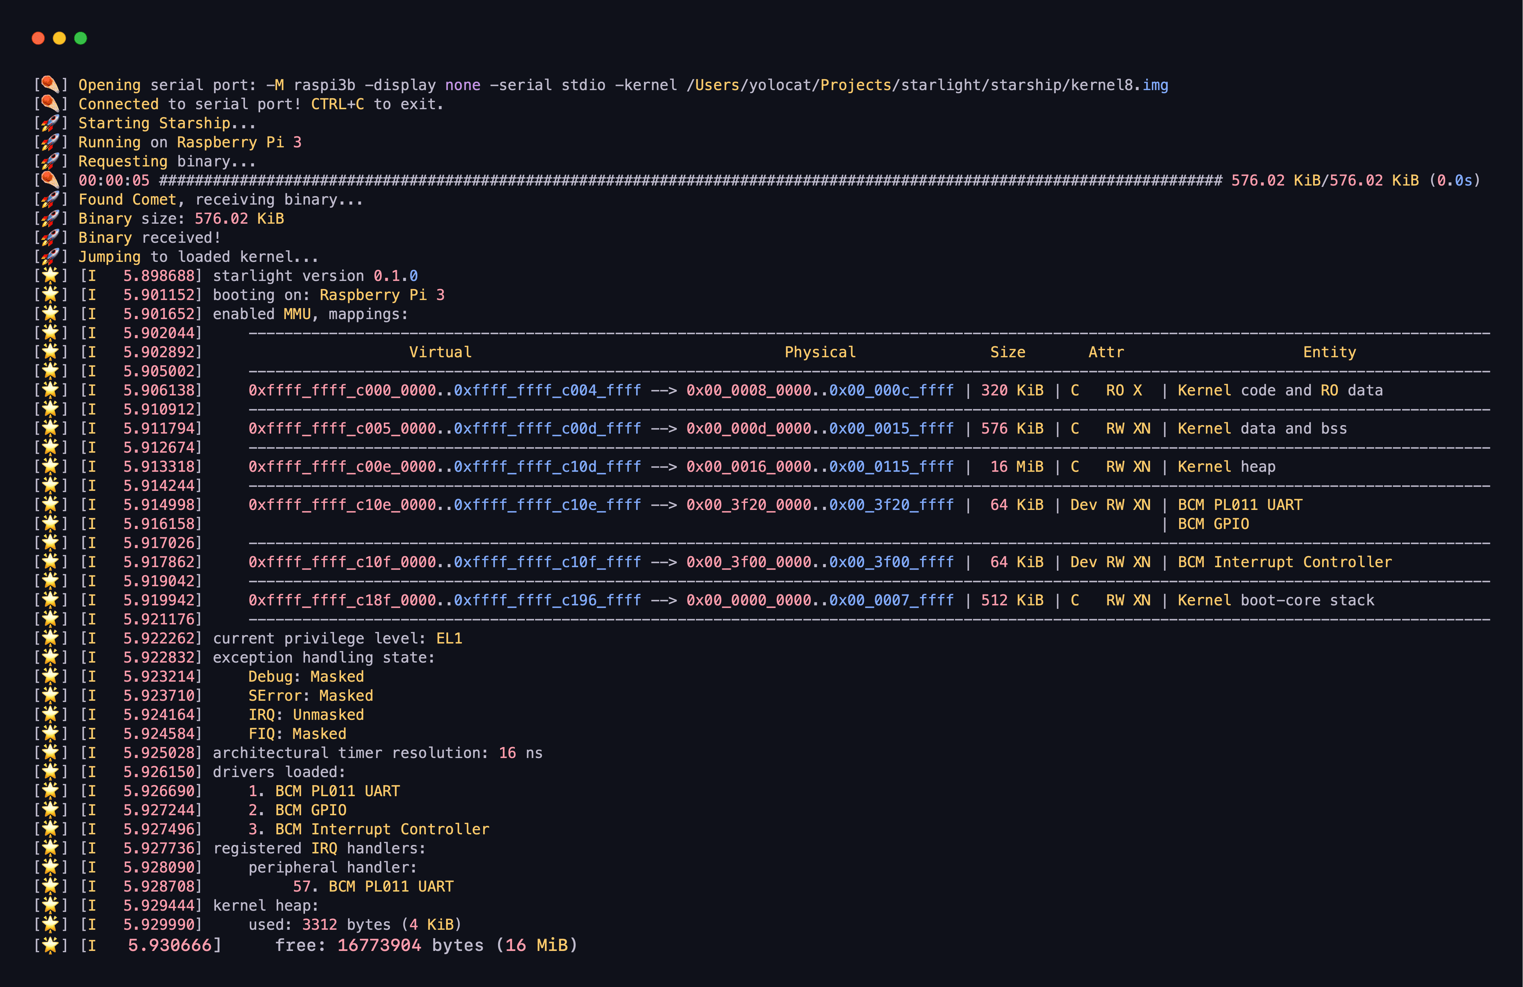Click the green maximize window button
Image resolution: width=1523 pixels, height=987 pixels.
[81, 38]
